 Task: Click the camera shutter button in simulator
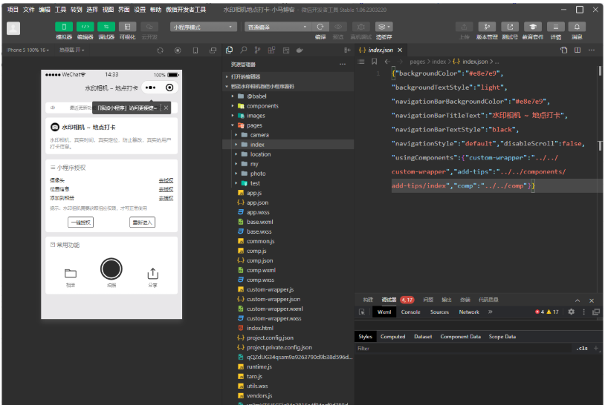(x=111, y=269)
